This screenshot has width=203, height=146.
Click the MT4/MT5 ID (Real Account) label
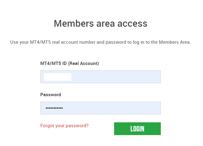[70, 63]
